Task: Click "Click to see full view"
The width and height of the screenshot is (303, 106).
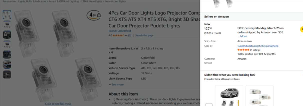Action: [x=58, y=104]
